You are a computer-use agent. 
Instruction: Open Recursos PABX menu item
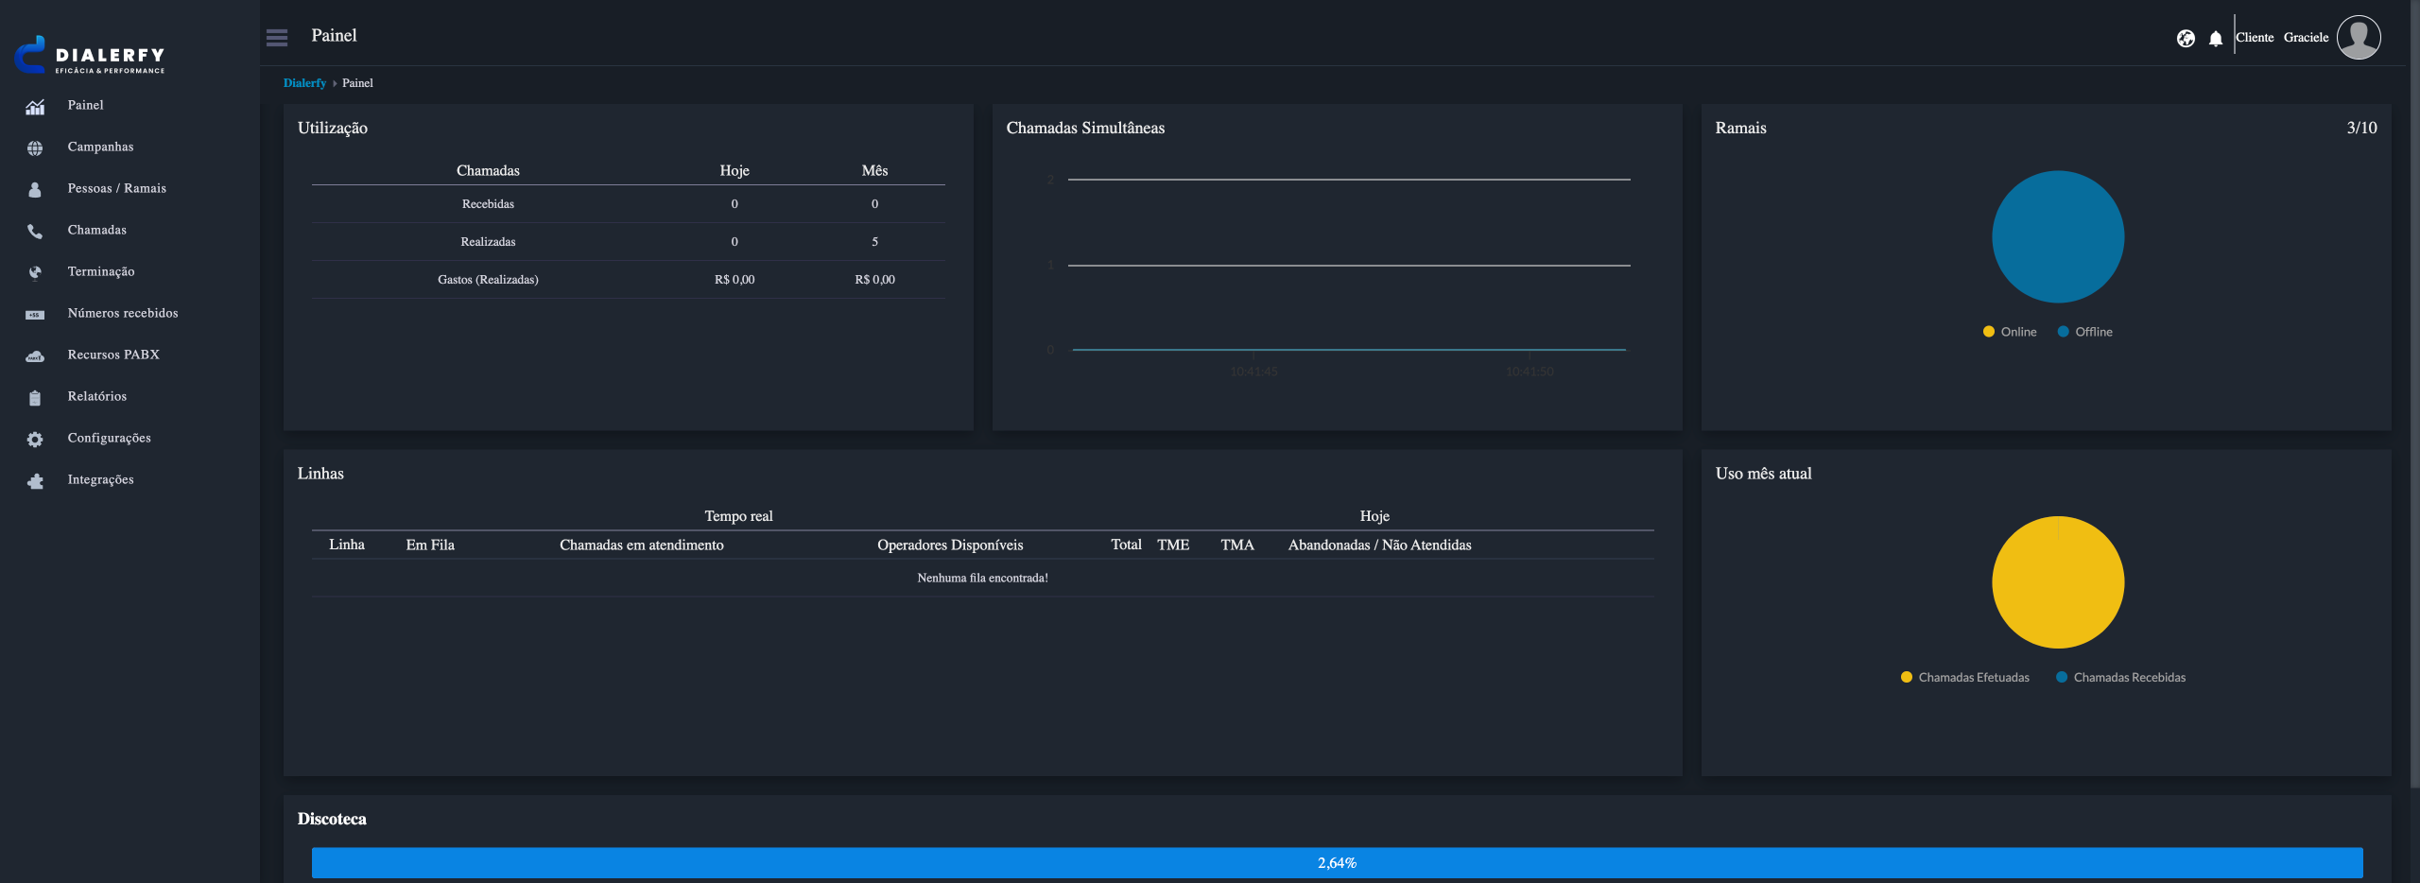point(113,355)
